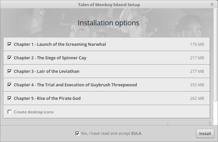Select The Siege of Spinner Cay label
The image size is (218, 142).
point(50,58)
